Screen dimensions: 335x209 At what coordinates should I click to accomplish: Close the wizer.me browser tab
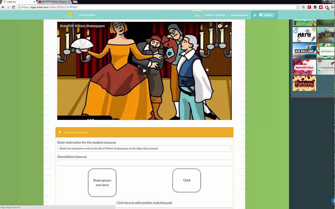[34, 2]
